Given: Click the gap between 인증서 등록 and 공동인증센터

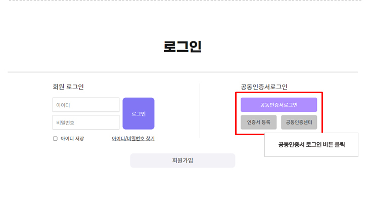Looking at the screenshot, I should pyautogui.click(x=279, y=122).
